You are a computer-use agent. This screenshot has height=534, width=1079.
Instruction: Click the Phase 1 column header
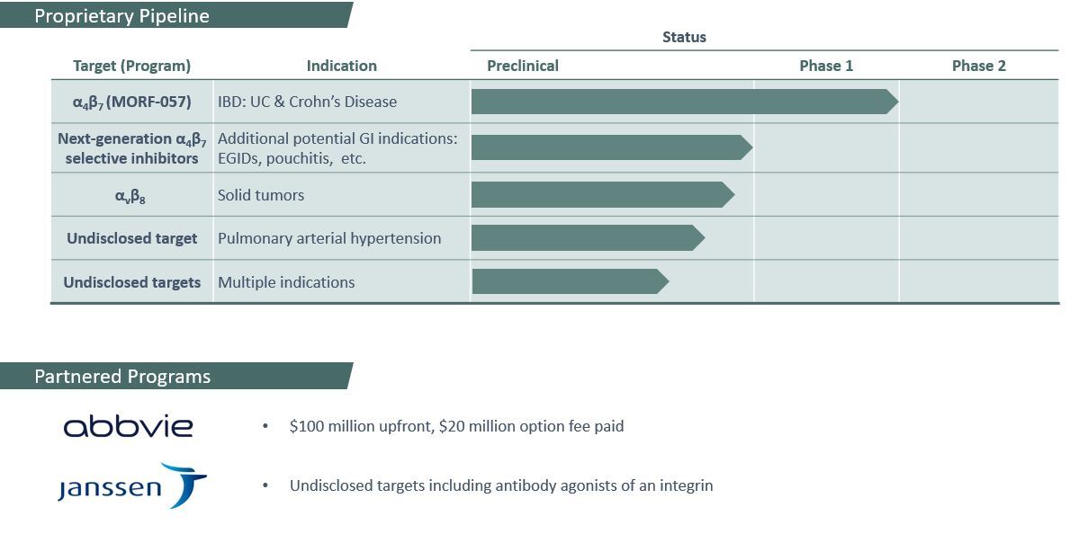point(826,66)
